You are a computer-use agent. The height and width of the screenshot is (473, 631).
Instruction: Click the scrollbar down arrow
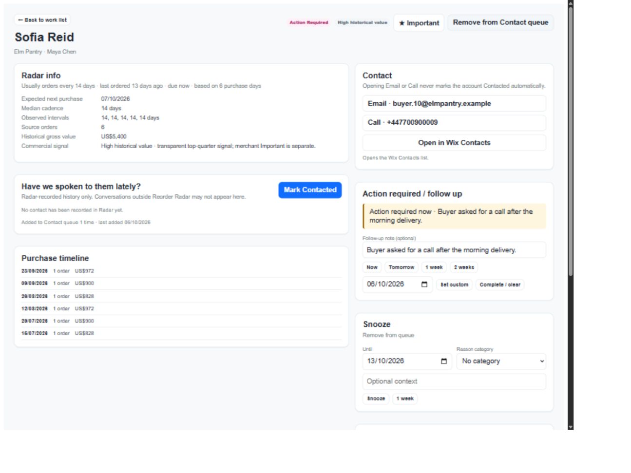point(570,427)
